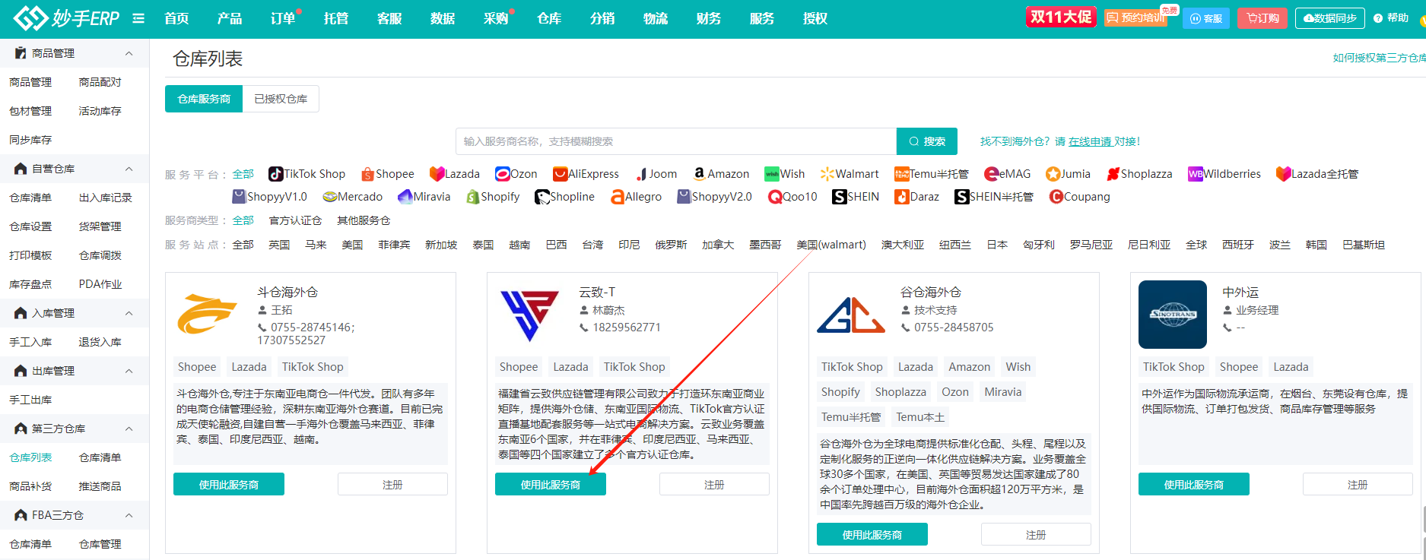Viewport: 1426px width, 560px height.
Task: Click the 双11大促 promotion banner
Action: [1061, 17]
